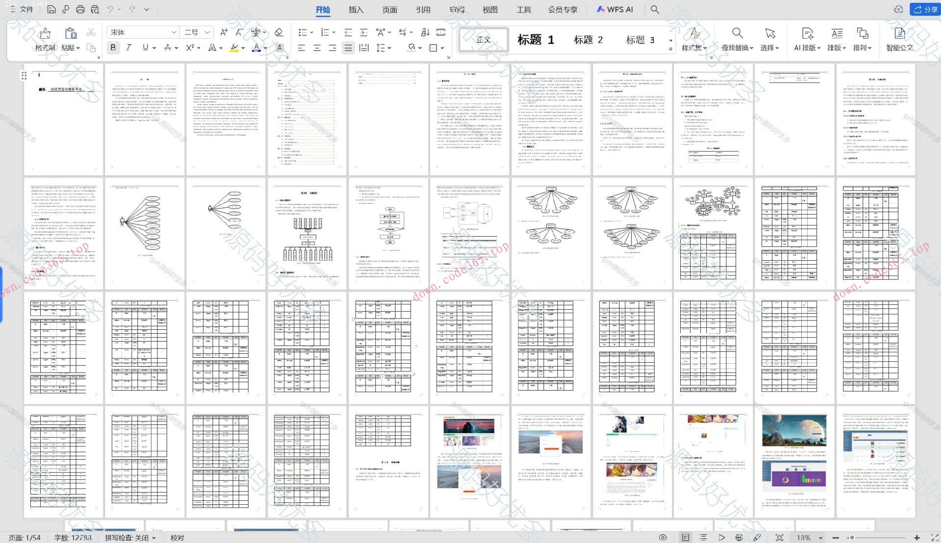Click the blue 分享 share button

925,9
